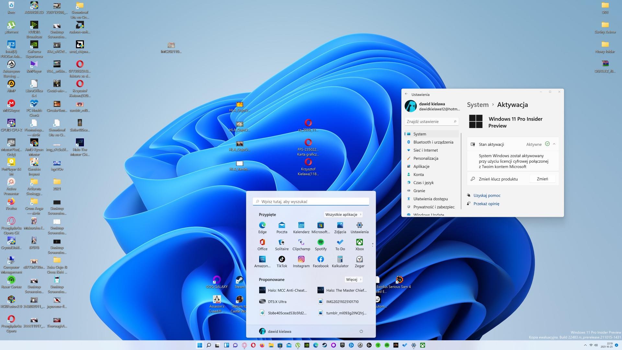Open the Poczta mail app
This screenshot has width=622, height=350.
pyautogui.click(x=282, y=227)
